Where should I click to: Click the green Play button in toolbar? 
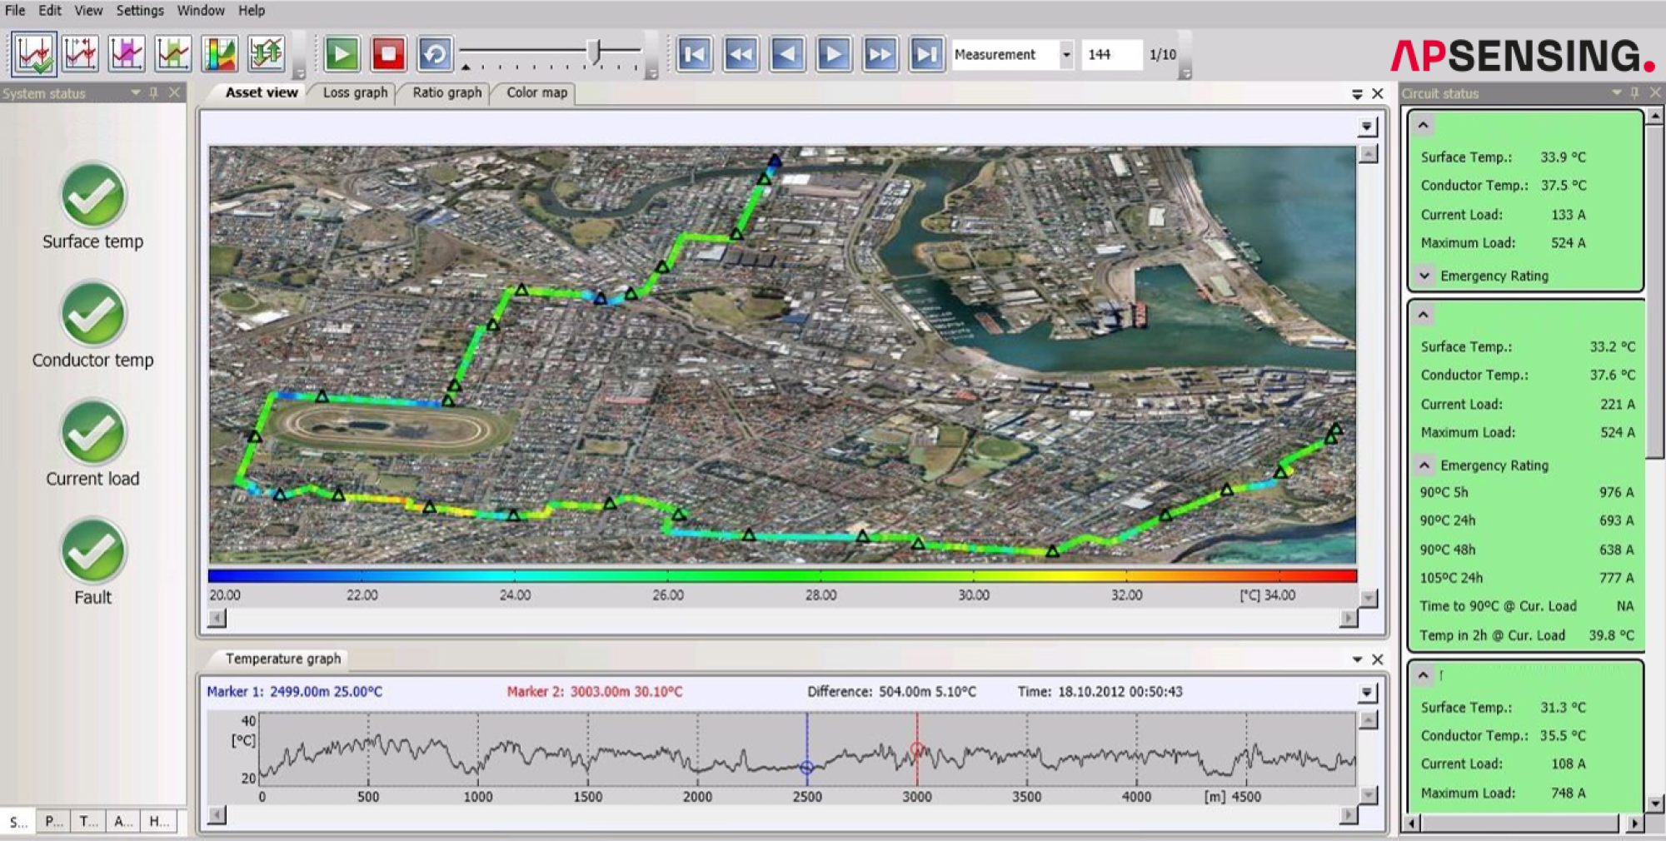coord(342,55)
